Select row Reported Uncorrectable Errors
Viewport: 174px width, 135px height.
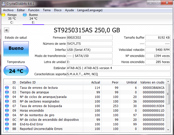85,129
